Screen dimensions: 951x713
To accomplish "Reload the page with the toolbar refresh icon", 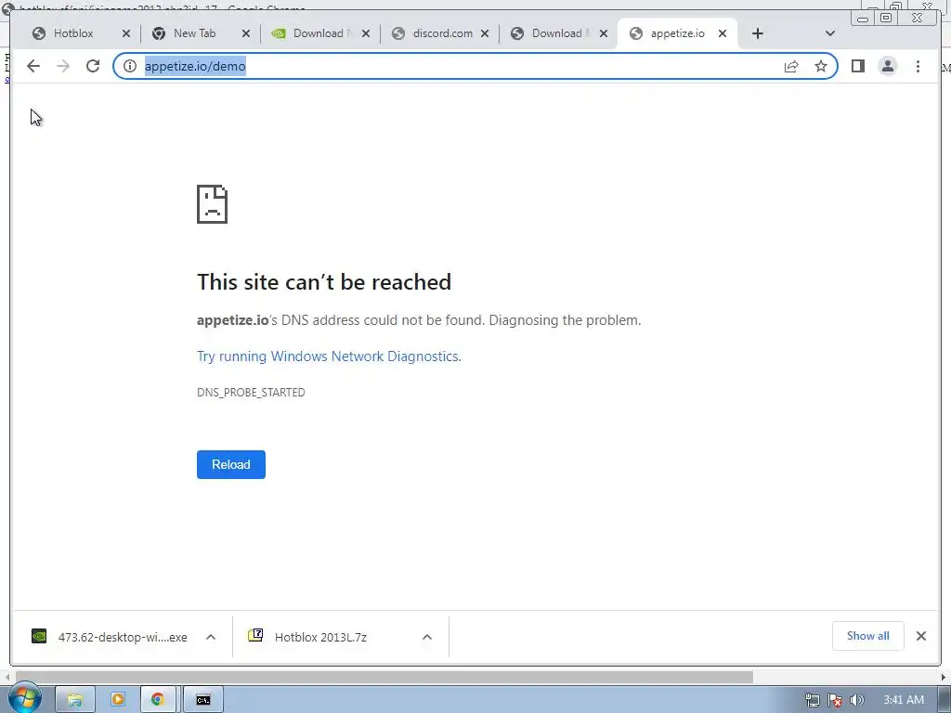I will [93, 66].
